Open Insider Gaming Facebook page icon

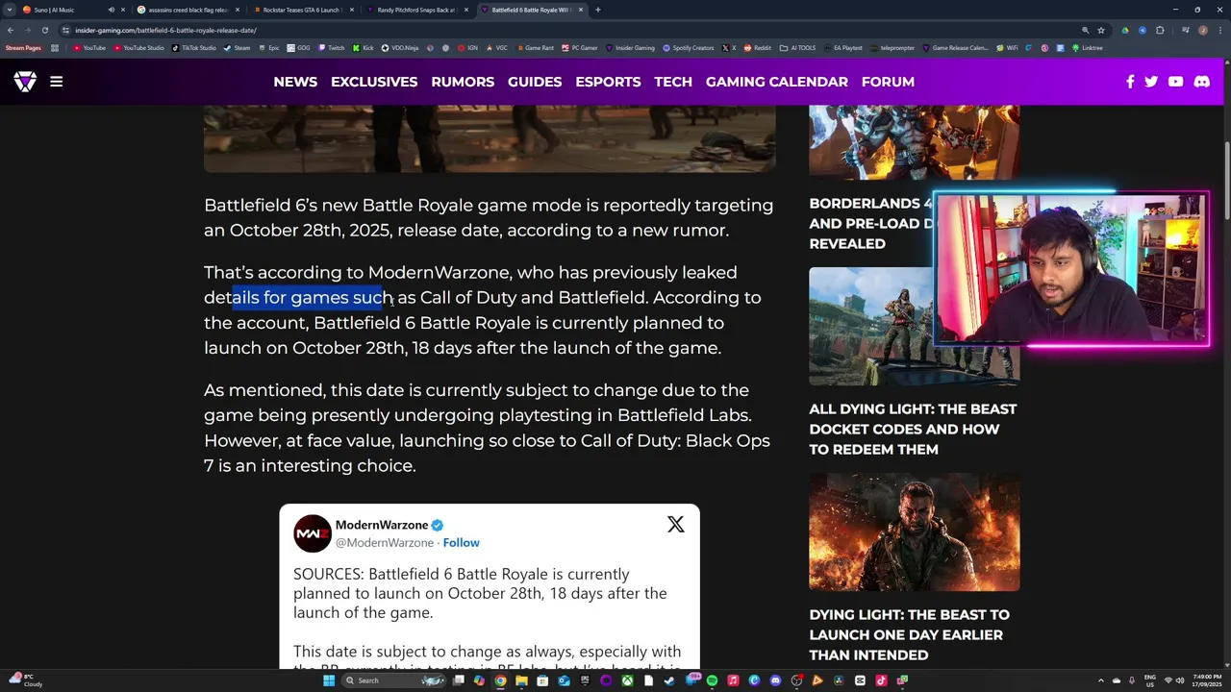(1130, 82)
